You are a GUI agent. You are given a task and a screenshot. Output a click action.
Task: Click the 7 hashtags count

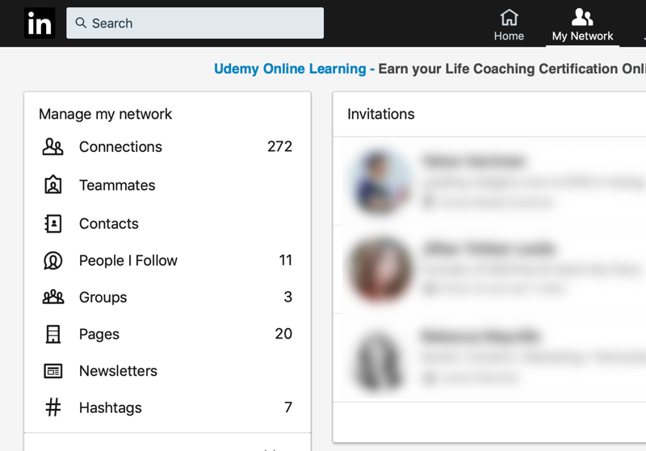tap(288, 407)
